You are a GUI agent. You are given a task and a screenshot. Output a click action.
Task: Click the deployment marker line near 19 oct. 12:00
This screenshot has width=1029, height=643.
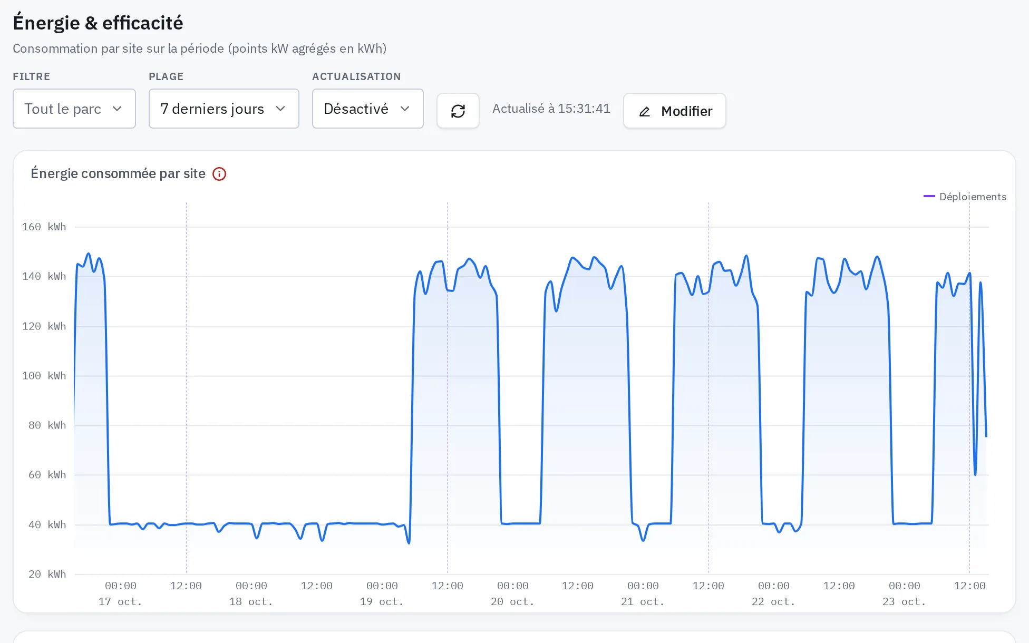pyautogui.click(x=448, y=387)
